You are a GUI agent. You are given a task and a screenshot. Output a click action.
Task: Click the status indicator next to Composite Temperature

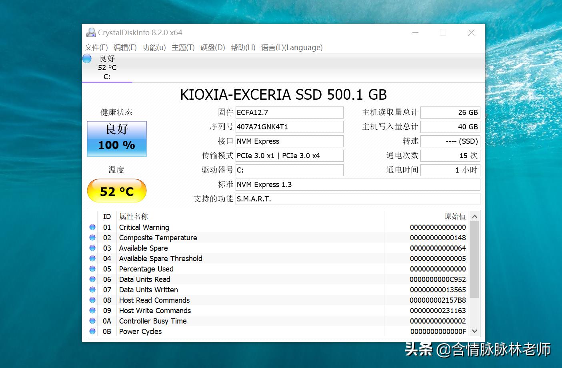pos(92,237)
